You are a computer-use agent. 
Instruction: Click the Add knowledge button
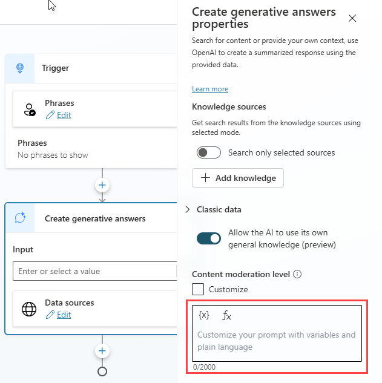coord(238,178)
